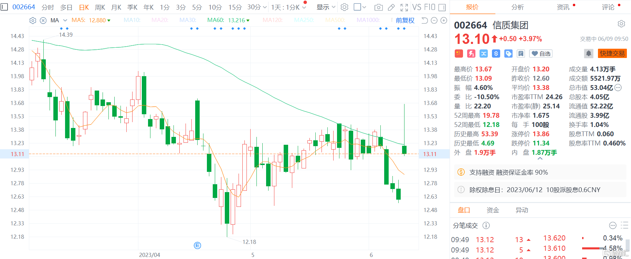The image size is (631, 259).
Task: Open the ellipsis menu in 分笔成交
Action: tap(613, 225)
